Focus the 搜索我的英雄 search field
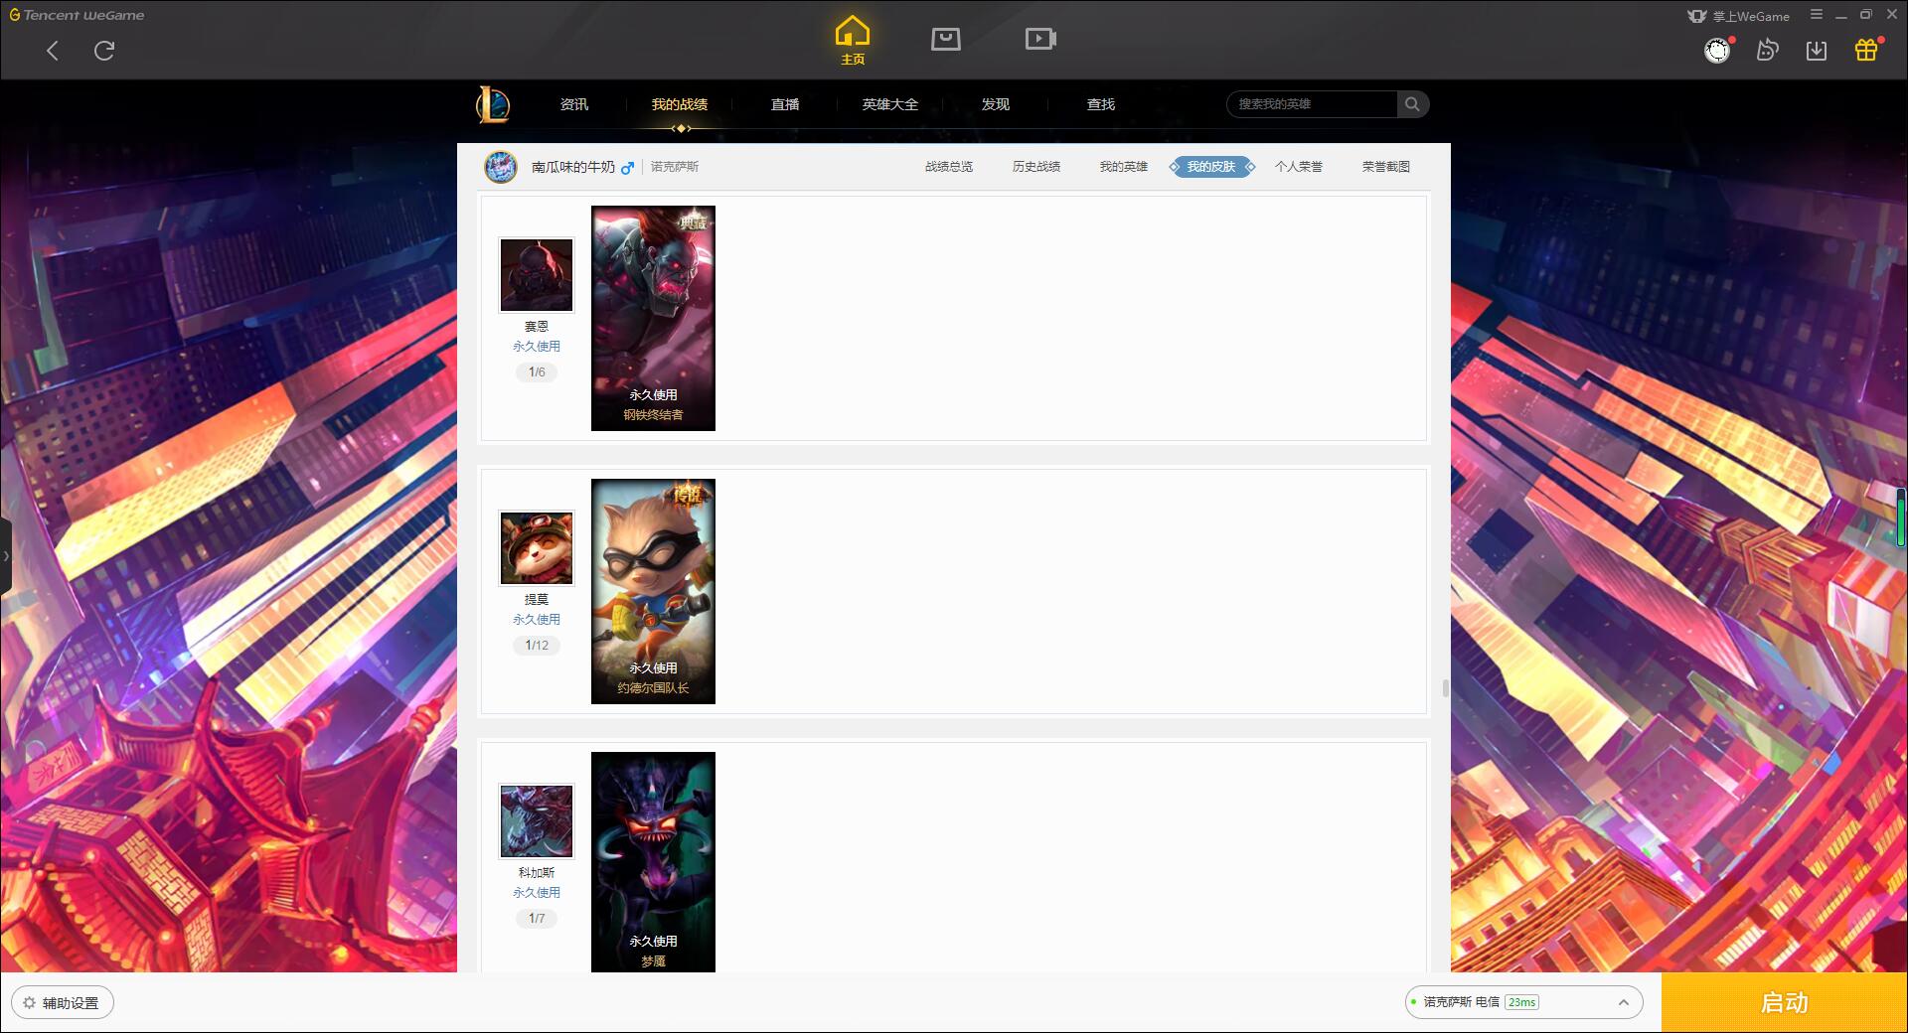1908x1033 pixels. [1312, 104]
